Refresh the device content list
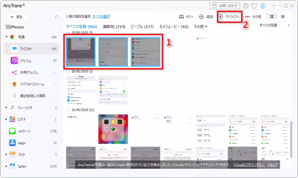Image resolution: width=298 pixels, height=178 pixels. tap(57, 17)
